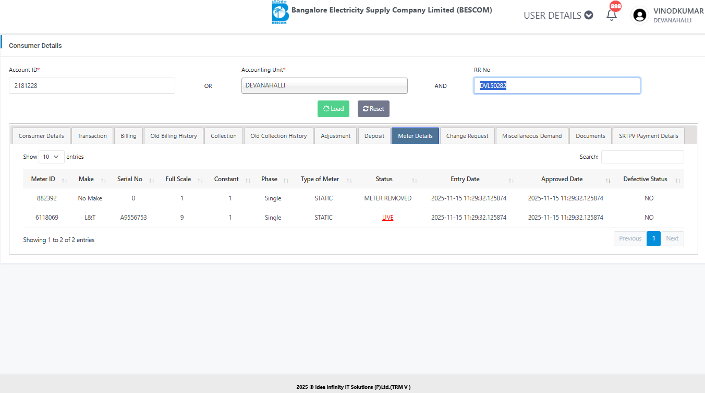
Task: Click the BESCOM logo icon
Action: [280, 12]
